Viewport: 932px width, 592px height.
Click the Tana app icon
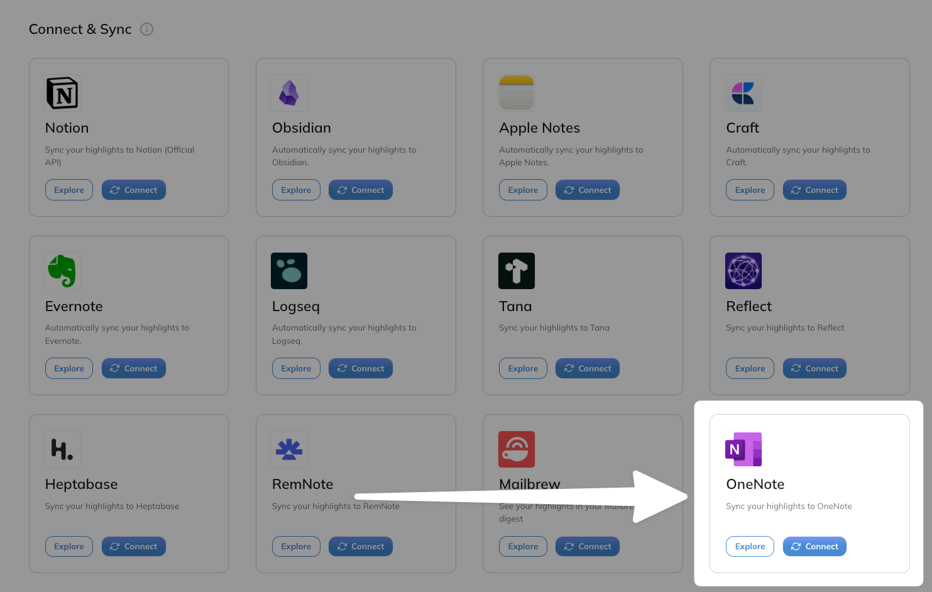516,271
